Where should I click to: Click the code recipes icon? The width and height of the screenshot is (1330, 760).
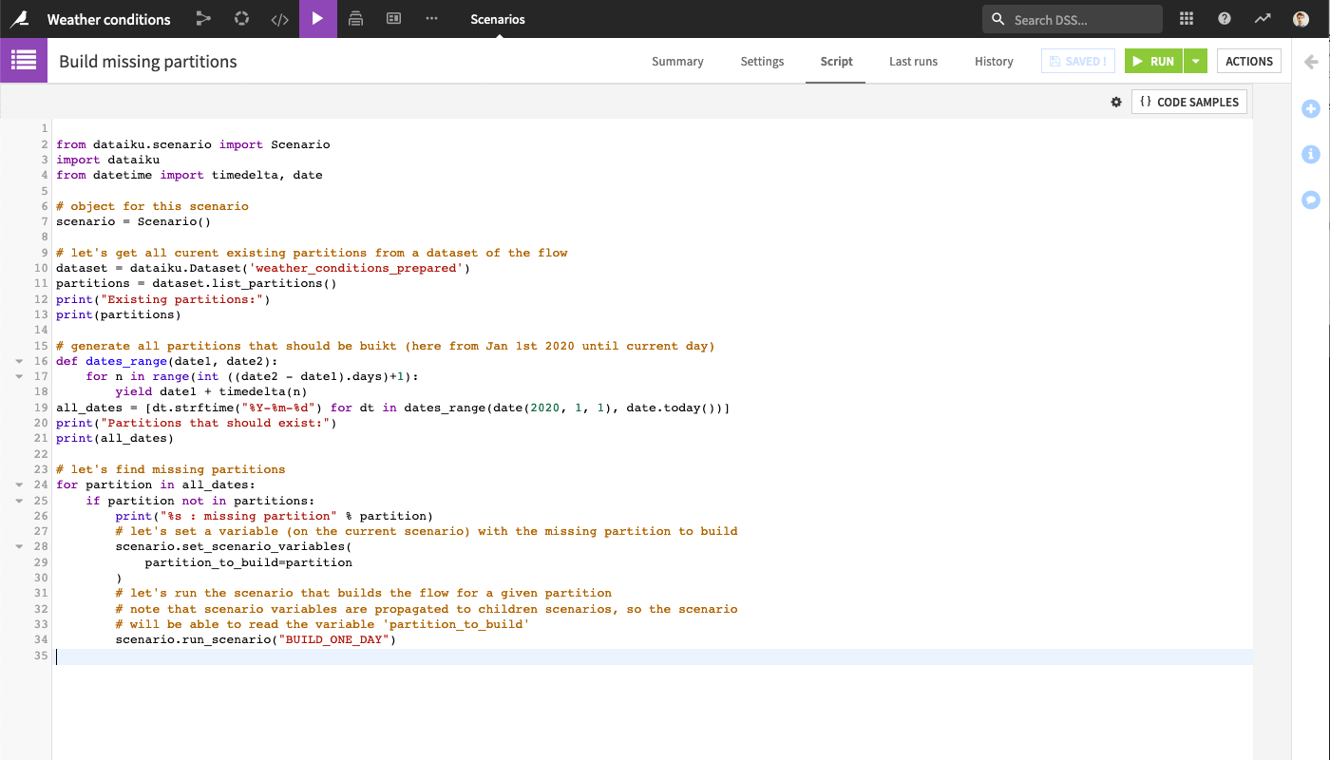(279, 19)
